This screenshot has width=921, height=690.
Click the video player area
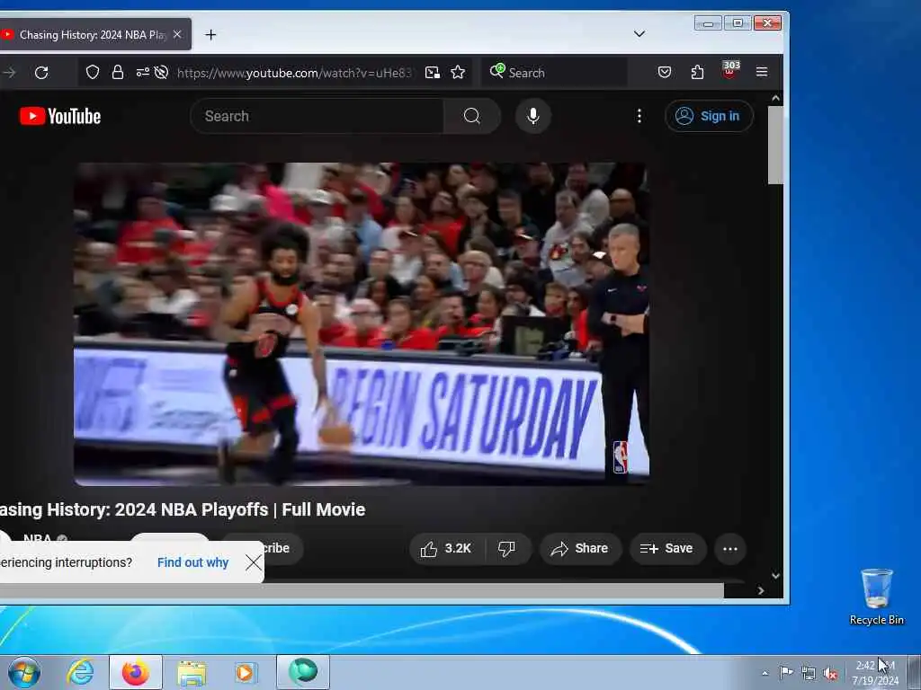362,323
